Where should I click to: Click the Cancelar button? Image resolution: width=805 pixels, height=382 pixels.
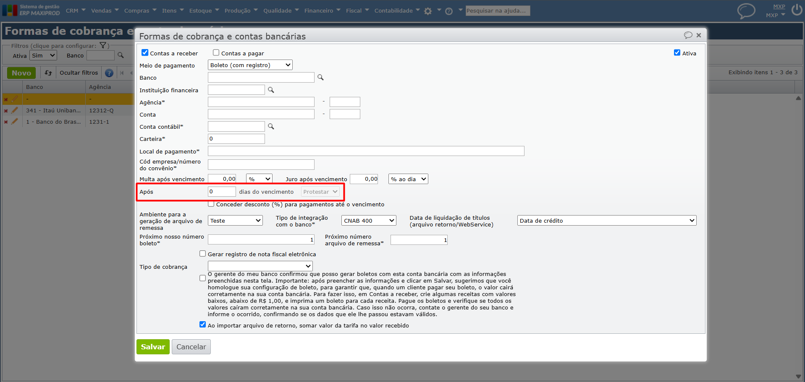[x=191, y=347]
